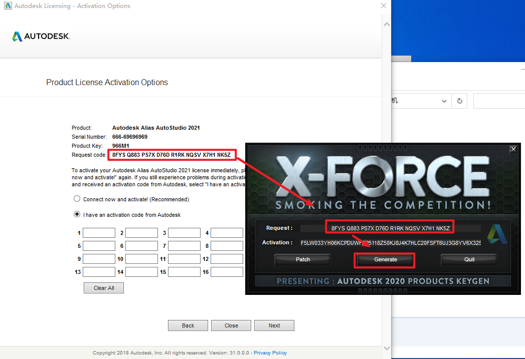Click Serial Number value 666-69696969
The width and height of the screenshot is (525, 359).
129,137
